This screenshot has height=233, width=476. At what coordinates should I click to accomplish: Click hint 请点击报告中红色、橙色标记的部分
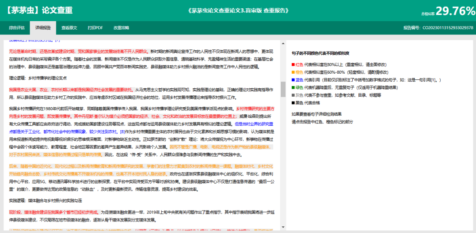coord(322,122)
